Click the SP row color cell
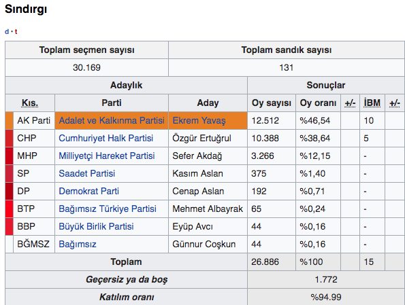 pyautogui.click(x=9, y=173)
